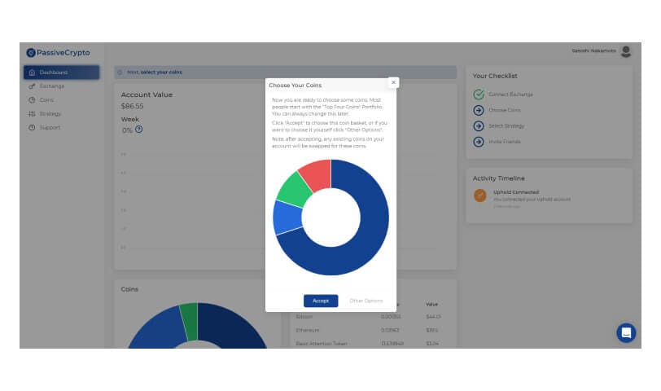Click the Exchange sidebar icon
This screenshot has height=391, width=661.
click(x=32, y=86)
